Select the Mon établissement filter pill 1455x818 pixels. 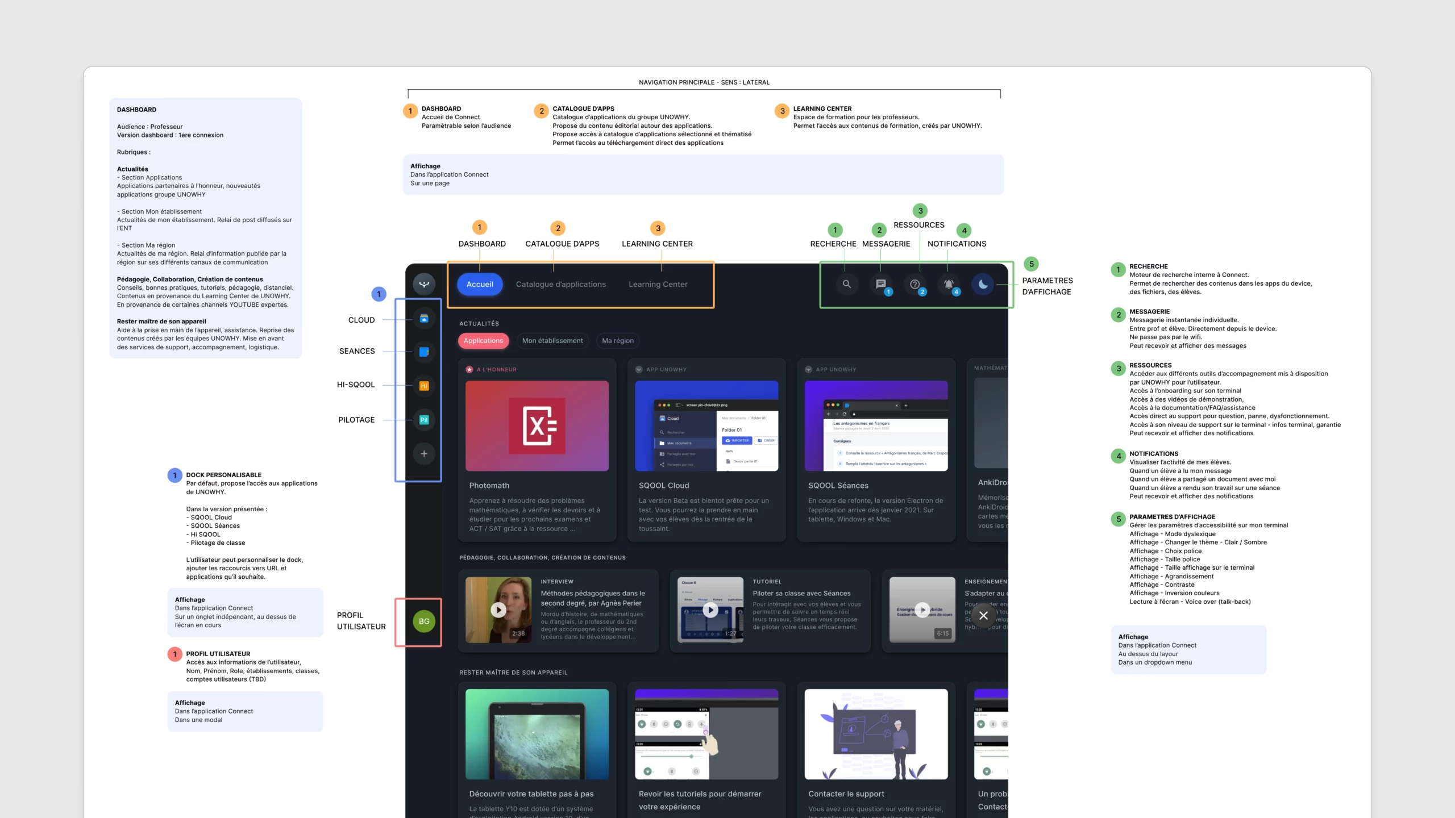pyautogui.click(x=552, y=341)
